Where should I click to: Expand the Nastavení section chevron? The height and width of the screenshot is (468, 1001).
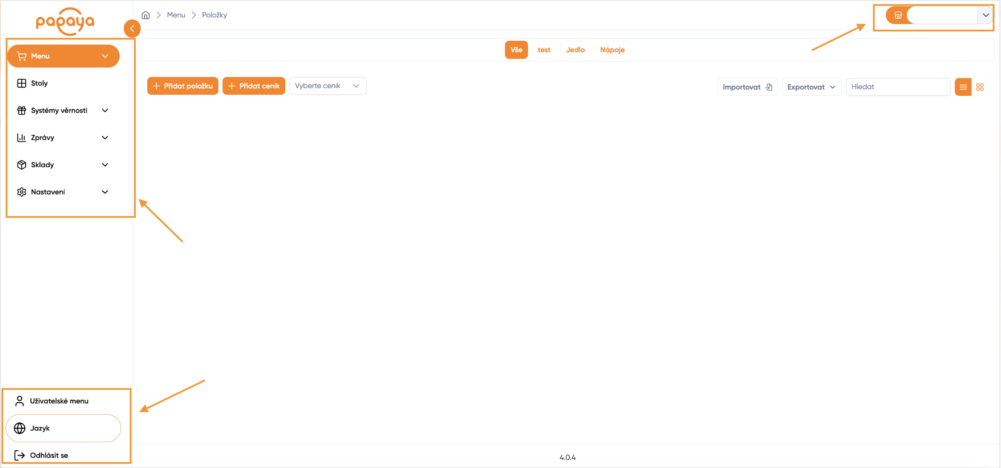point(105,192)
